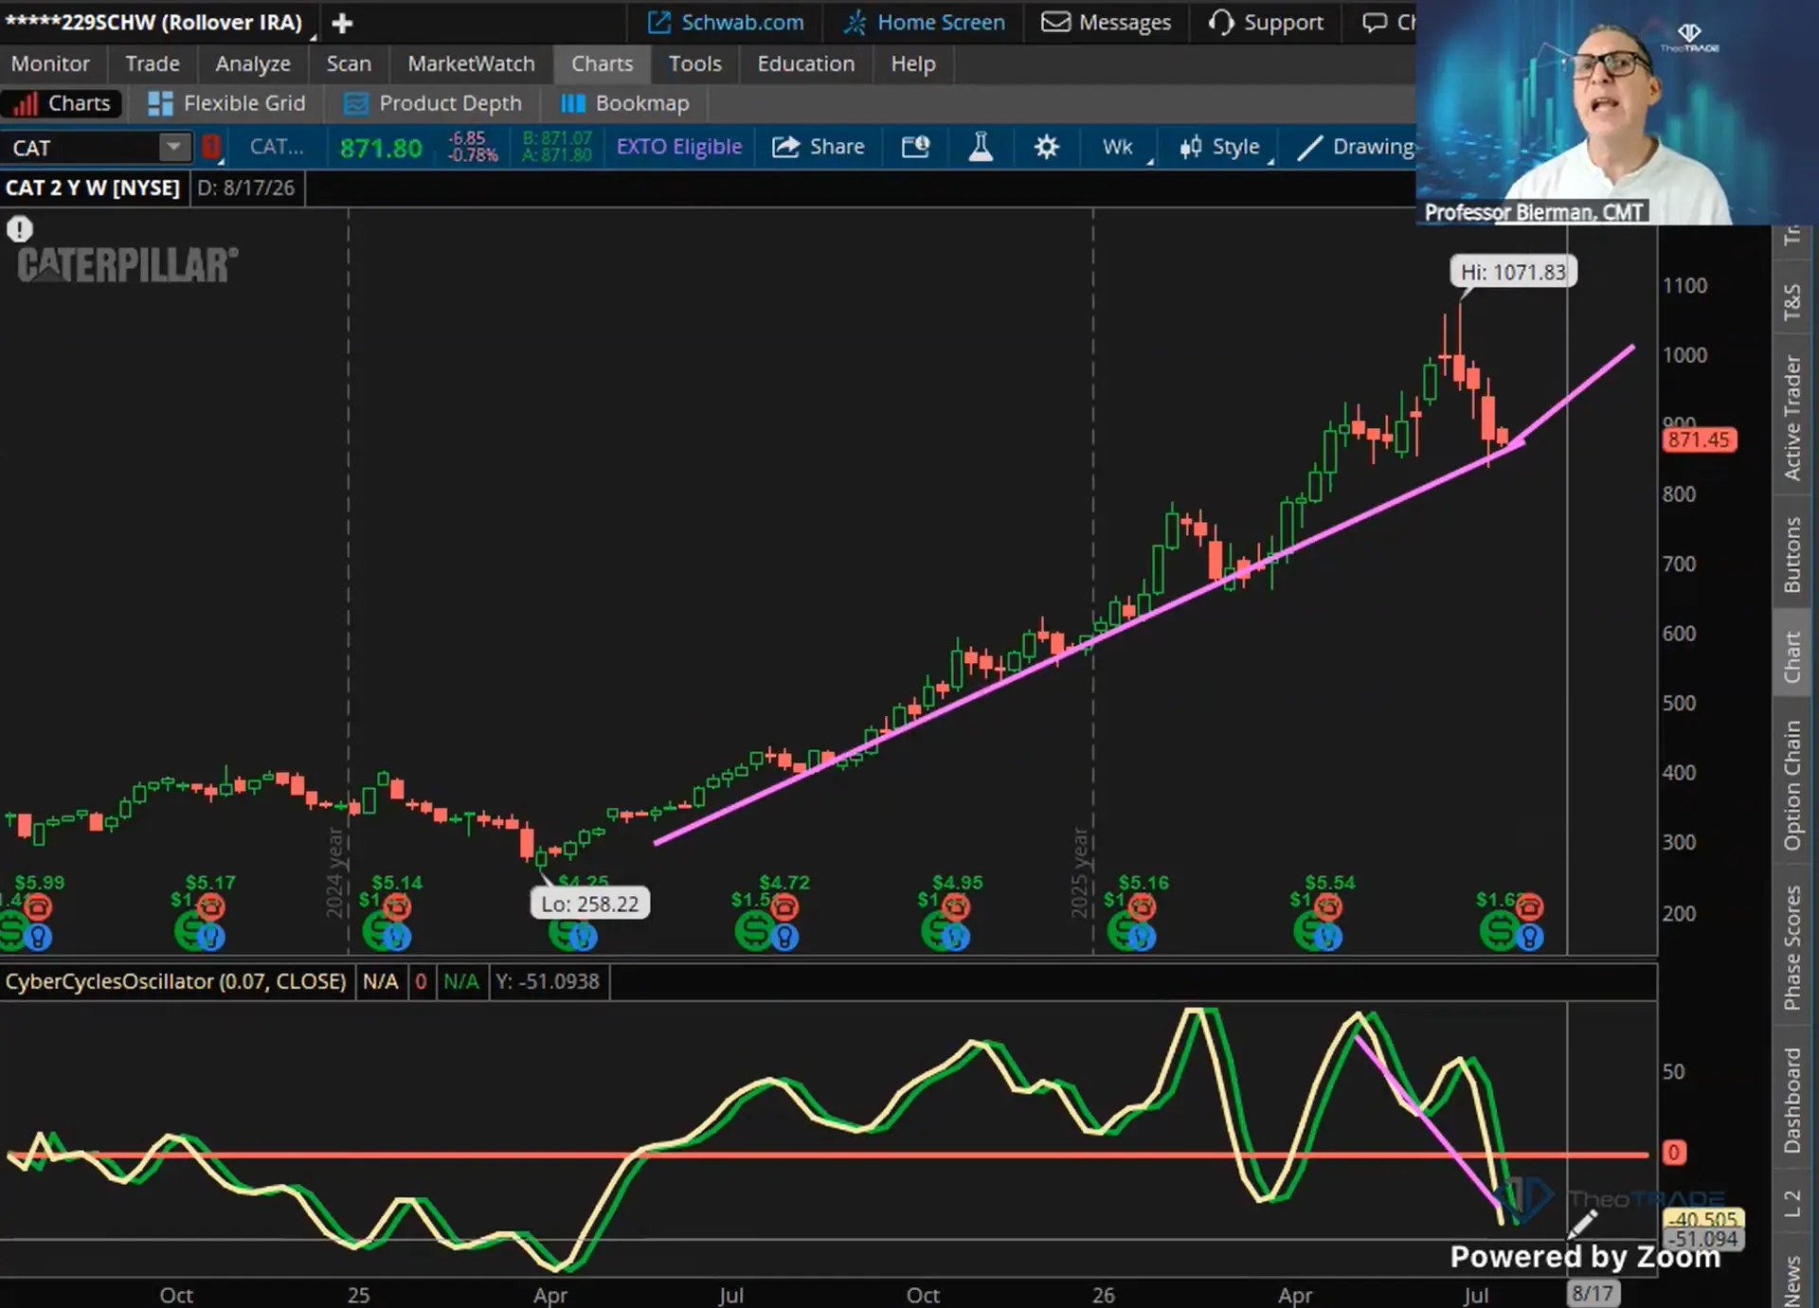Click the earnings phone icon labeled $4.72
Screen dimensions: 1819x1308
[x=784, y=907]
